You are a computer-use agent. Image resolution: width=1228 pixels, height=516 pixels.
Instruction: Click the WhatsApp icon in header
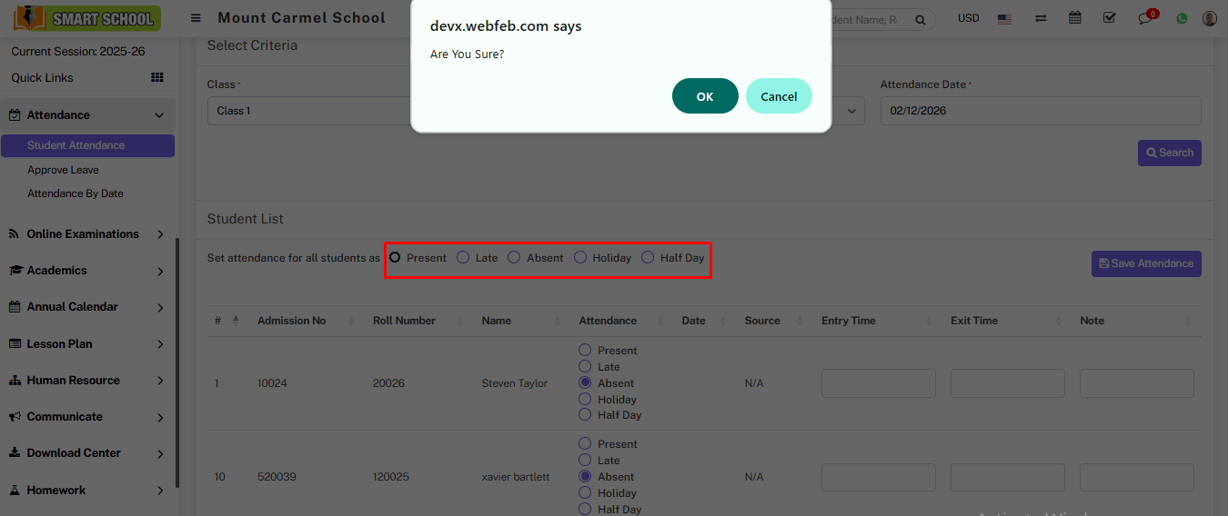pyautogui.click(x=1182, y=18)
